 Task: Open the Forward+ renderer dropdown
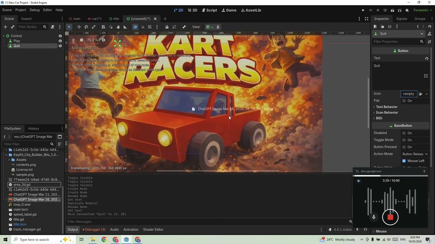pos(423,10)
